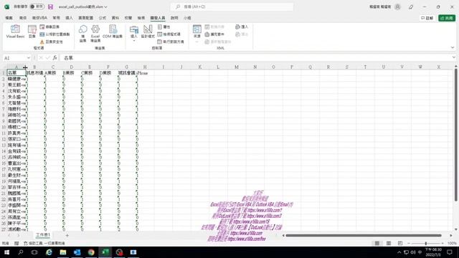Image resolution: width=459 pixels, height=258 pixels.
Task: Open the notification center icon
Action: coord(450,252)
